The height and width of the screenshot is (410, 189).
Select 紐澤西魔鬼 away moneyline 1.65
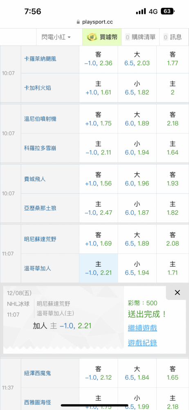click(x=173, y=373)
